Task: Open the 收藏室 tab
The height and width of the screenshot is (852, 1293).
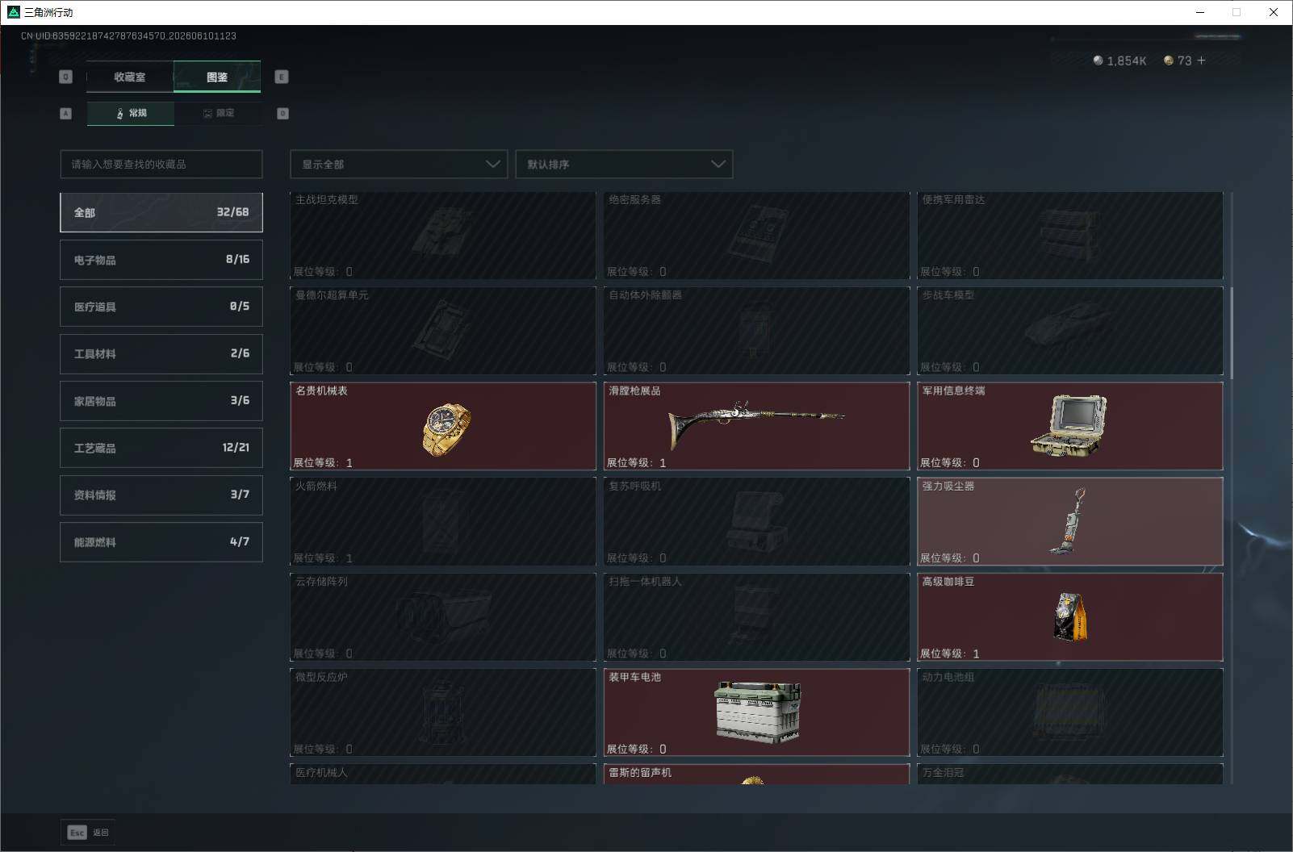Action: 130,77
